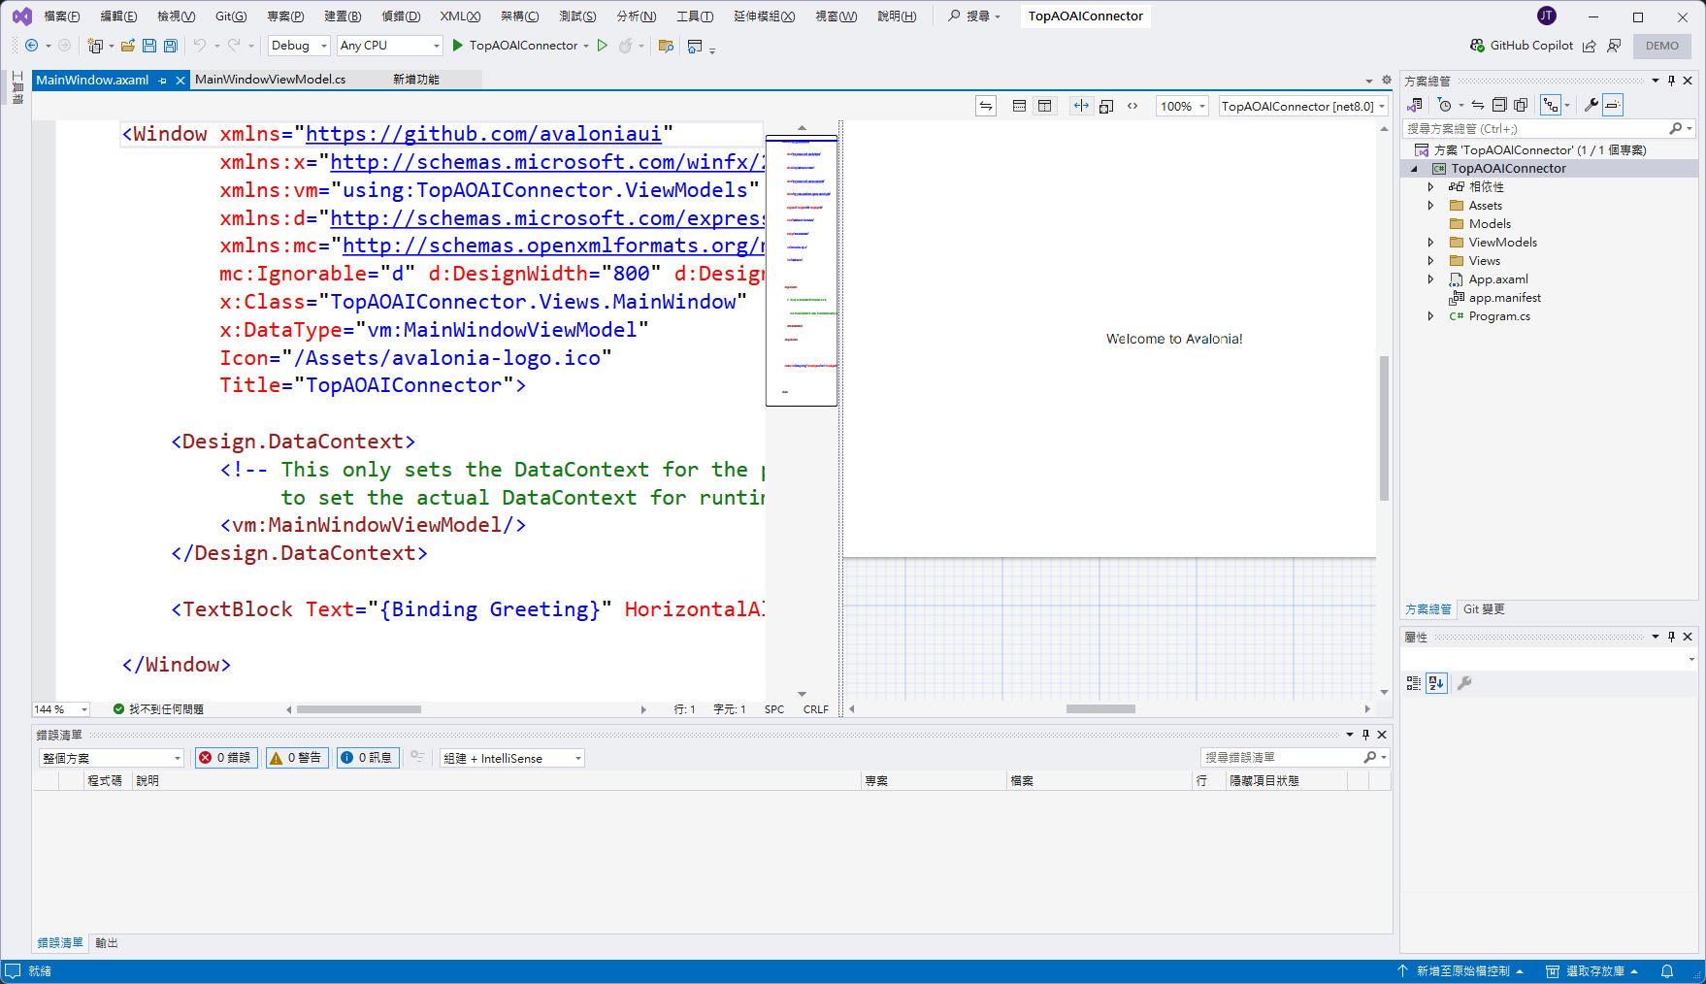The width and height of the screenshot is (1706, 984).
Task: Toggle the 0 警告 warnings filter
Action: [x=297, y=758]
